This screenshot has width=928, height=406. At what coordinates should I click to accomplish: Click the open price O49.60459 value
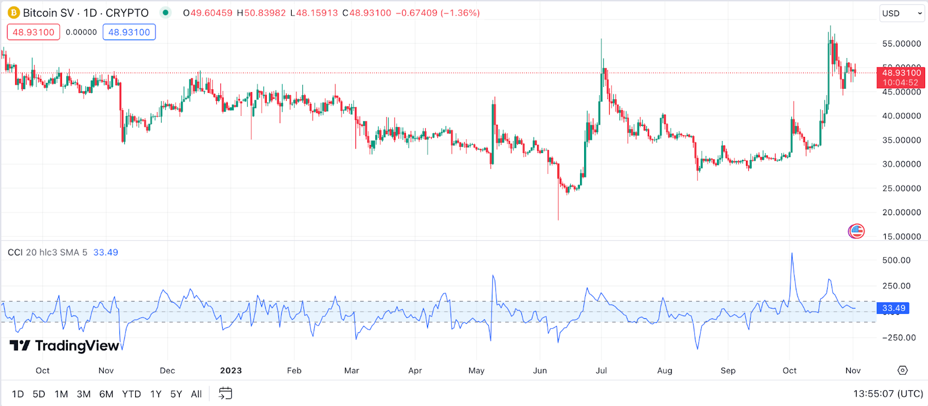coord(208,13)
